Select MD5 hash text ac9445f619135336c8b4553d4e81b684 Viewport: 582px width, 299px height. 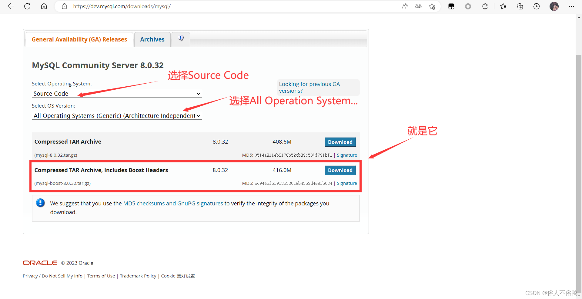293,183
